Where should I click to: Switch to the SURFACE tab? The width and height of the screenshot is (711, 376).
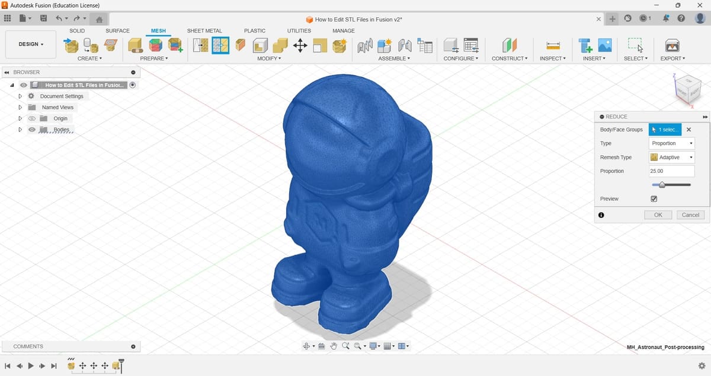(117, 31)
